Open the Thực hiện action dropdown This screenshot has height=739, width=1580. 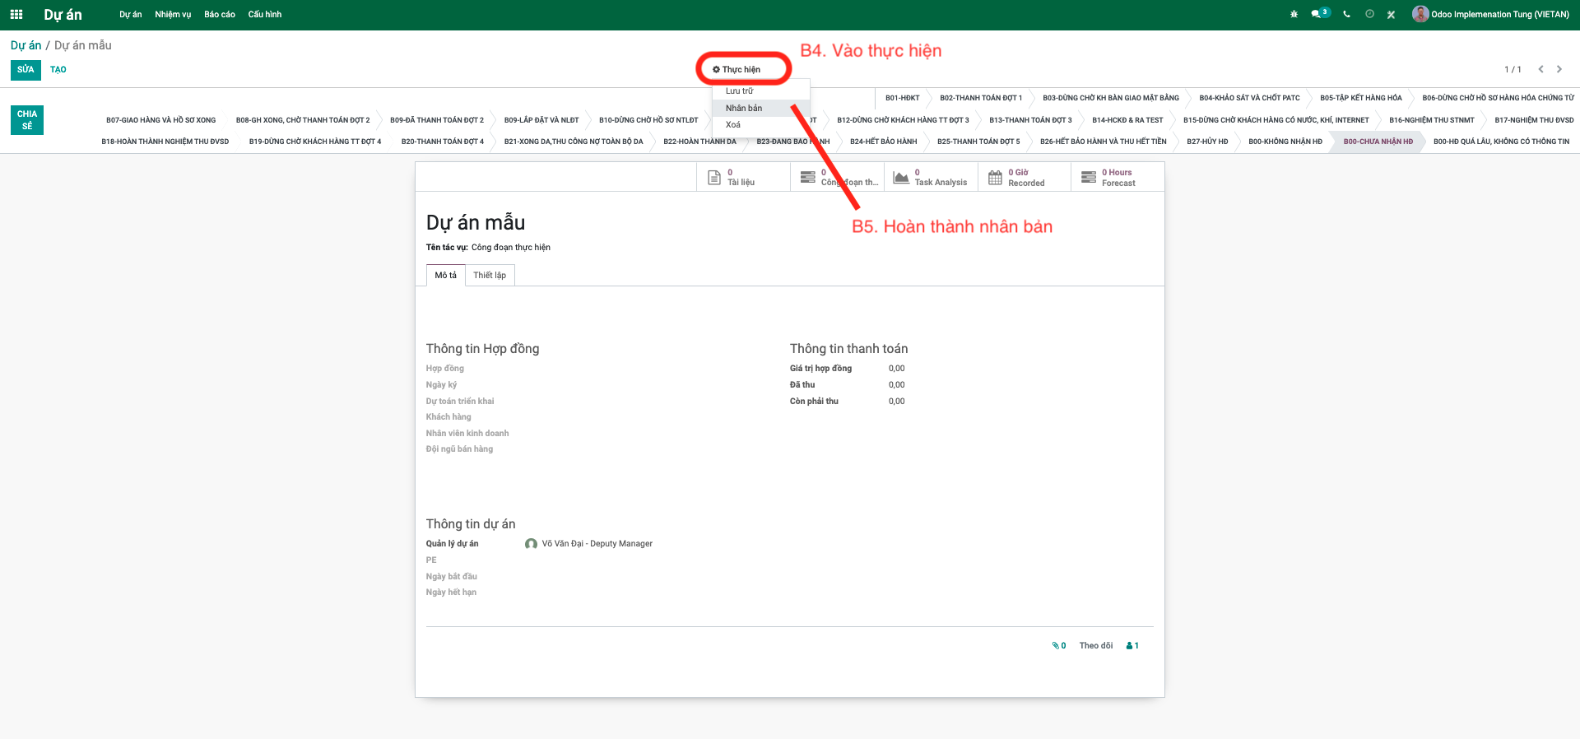[737, 70]
